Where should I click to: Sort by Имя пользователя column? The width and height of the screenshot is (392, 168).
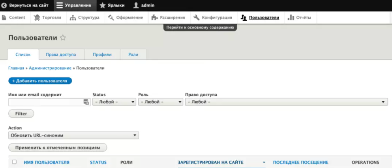click(47, 163)
